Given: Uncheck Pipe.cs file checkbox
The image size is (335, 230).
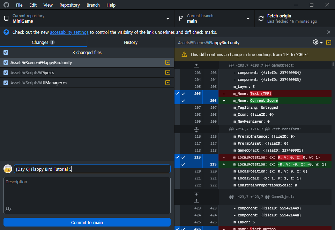Looking at the screenshot, I should click(6, 72).
